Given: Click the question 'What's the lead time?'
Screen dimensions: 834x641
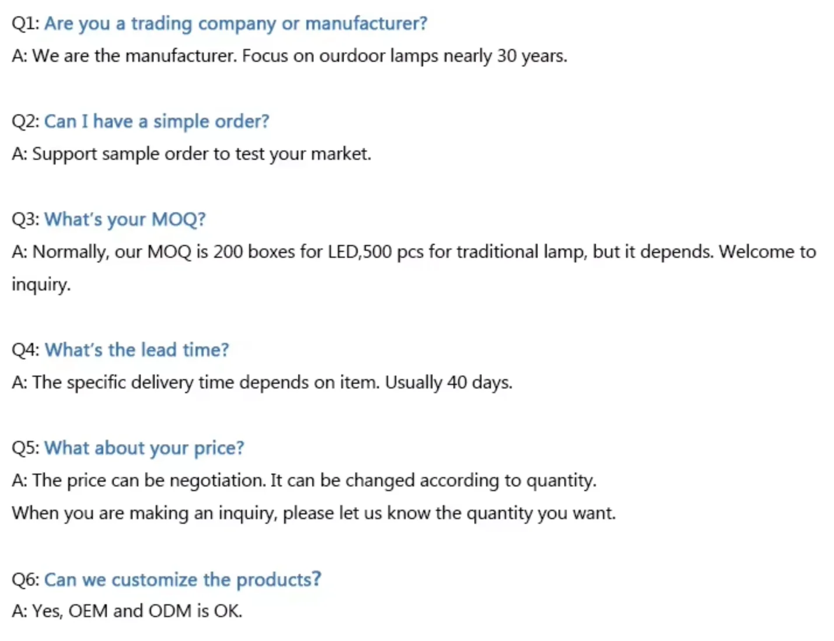Looking at the screenshot, I should pos(137,350).
